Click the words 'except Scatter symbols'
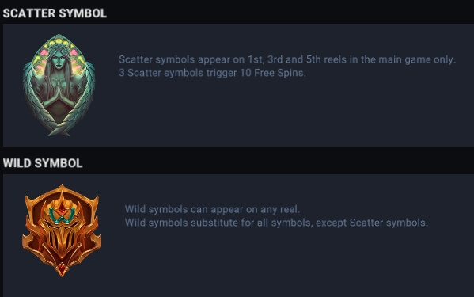The height and width of the screenshot is (297, 474). pos(372,223)
